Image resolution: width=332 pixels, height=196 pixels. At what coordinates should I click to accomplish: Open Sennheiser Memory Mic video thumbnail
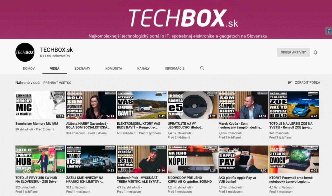(x=40, y=105)
